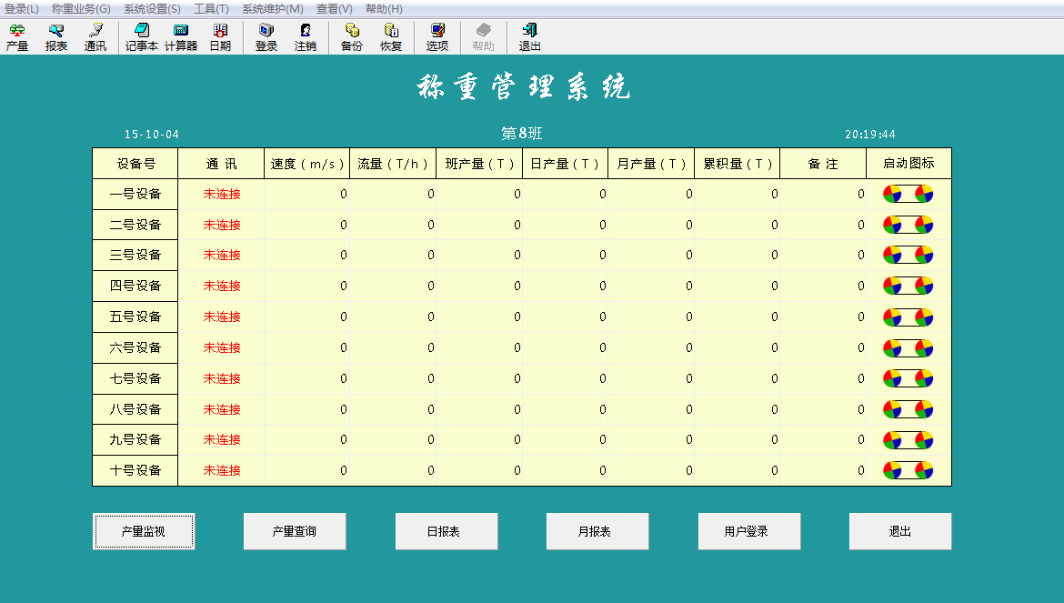This screenshot has width=1064, height=603.
Task: Click the start icon for 四号设备
Action: pyautogui.click(x=908, y=286)
